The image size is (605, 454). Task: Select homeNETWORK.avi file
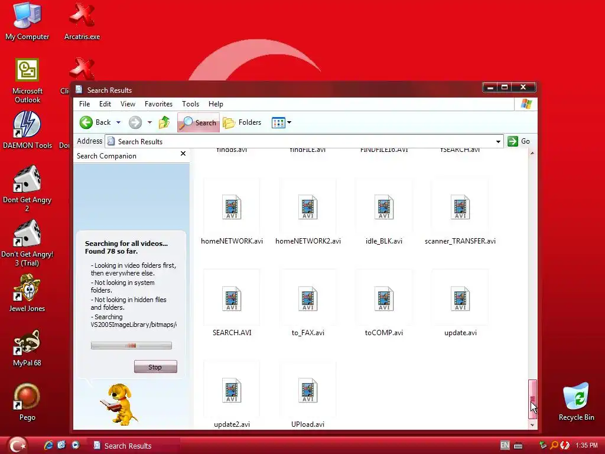pyautogui.click(x=232, y=212)
